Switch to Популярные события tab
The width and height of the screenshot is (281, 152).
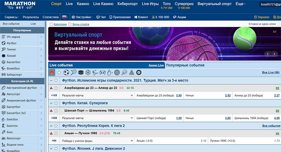point(185,65)
